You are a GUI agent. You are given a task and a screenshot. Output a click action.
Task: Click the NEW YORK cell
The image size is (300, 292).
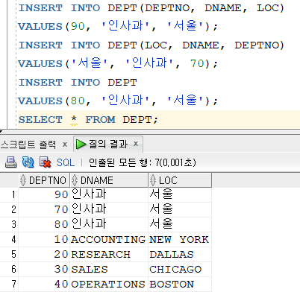pyautogui.click(x=180, y=239)
